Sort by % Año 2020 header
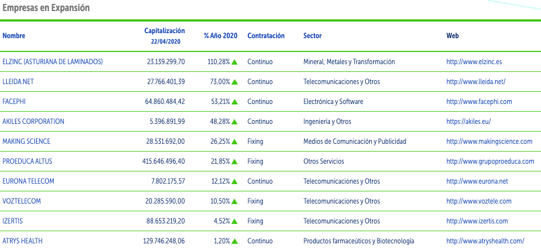 pos(221,36)
